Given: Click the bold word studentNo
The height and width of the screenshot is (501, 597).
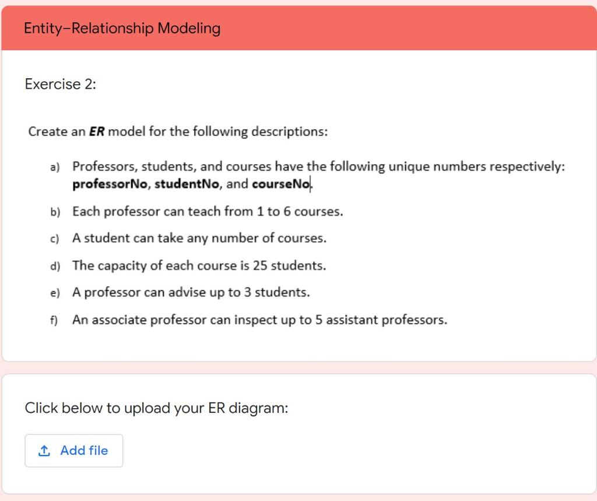Looking at the screenshot, I should 187,185.
